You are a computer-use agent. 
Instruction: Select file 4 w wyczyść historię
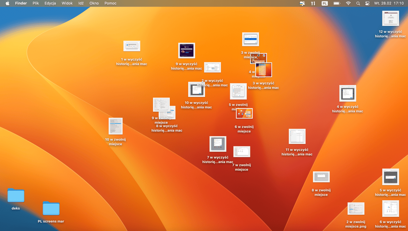pyautogui.click(x=348, y=93)
